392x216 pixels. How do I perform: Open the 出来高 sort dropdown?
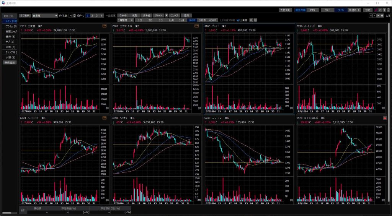click(44, 16)
